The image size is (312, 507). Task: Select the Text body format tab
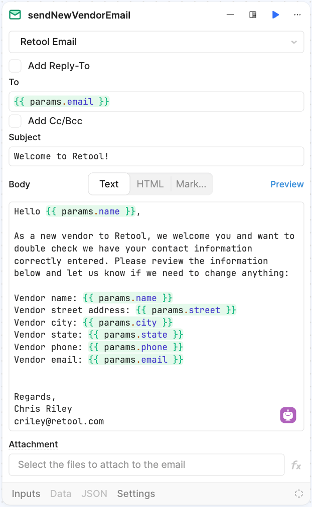pos(109,184)
